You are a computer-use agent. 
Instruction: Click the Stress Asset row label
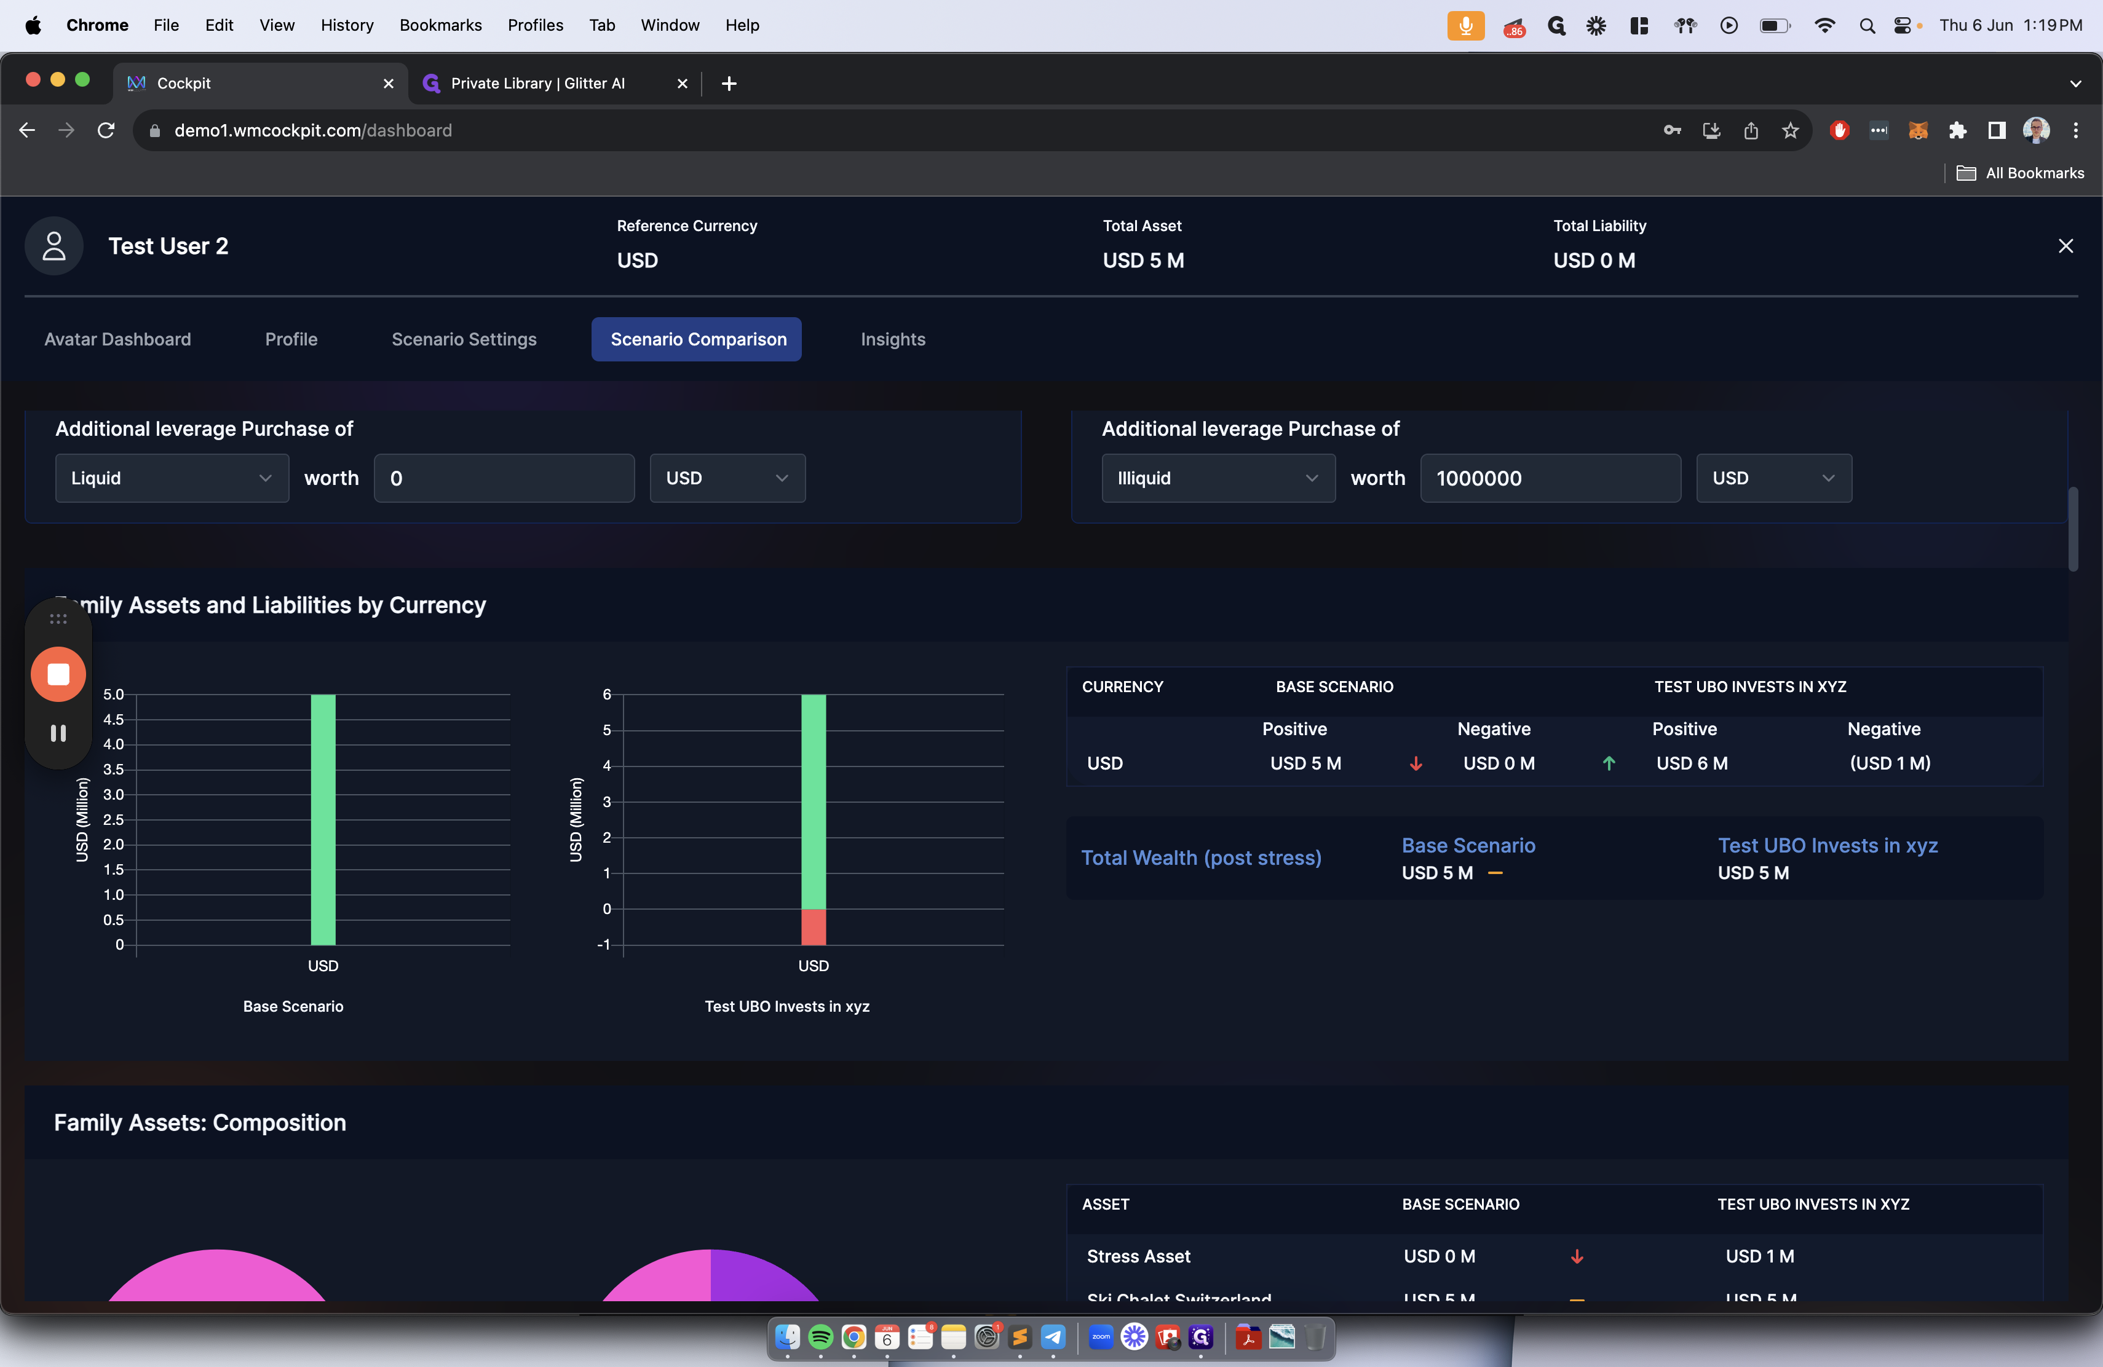1138,1256
